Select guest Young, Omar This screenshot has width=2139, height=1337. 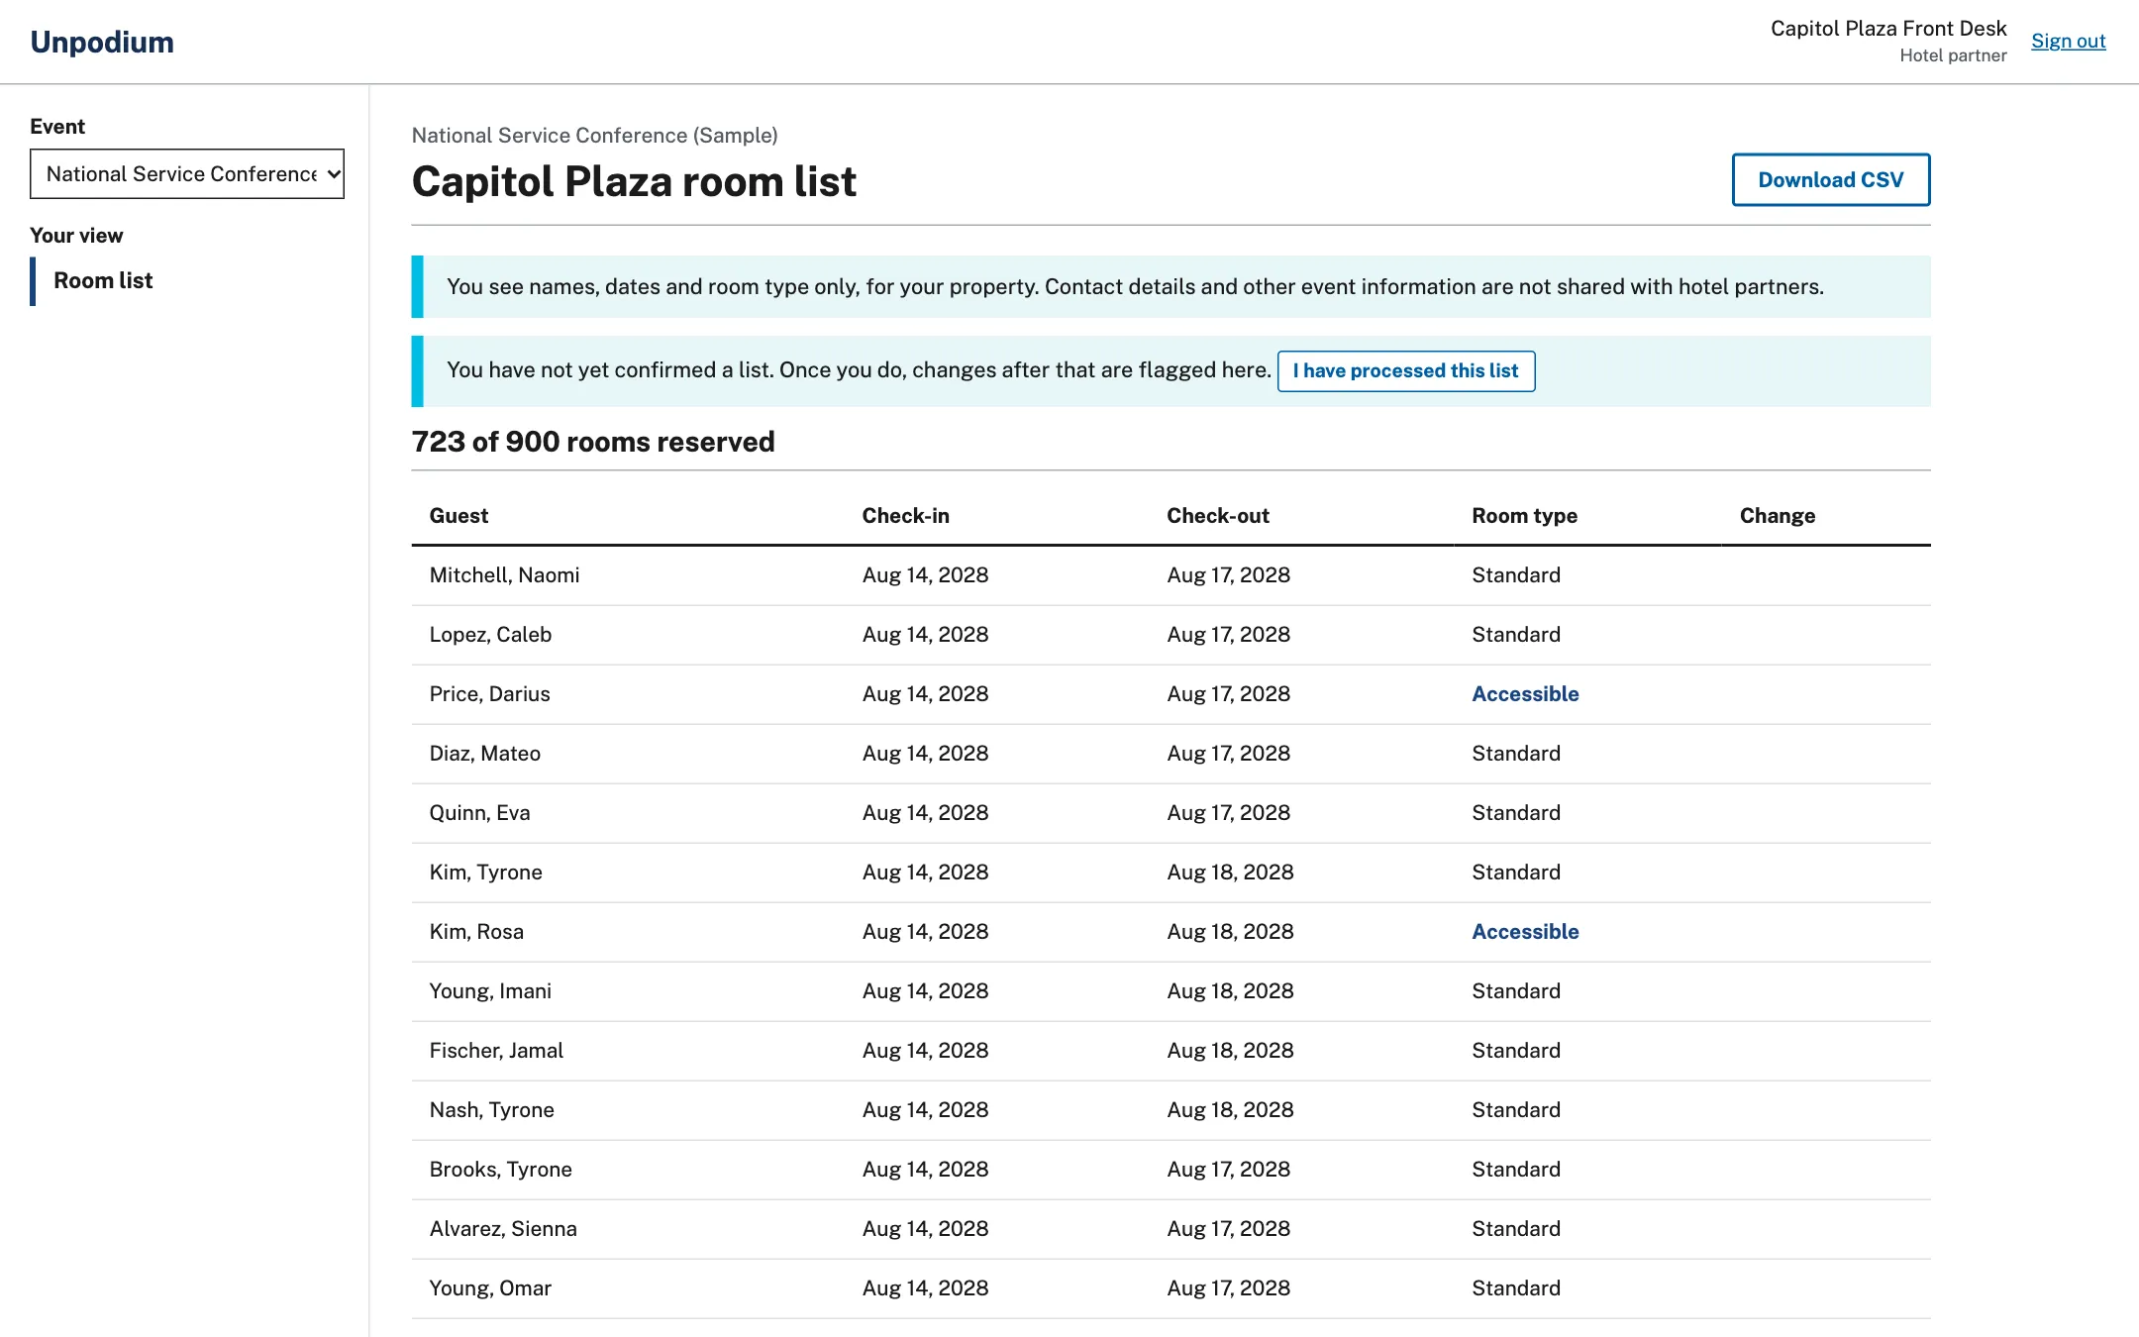point(490,1288)
